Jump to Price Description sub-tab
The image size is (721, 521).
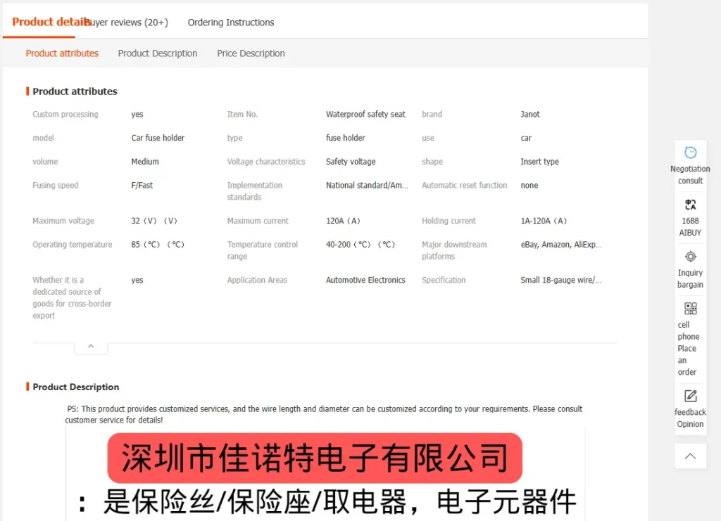tap(251, 53)
